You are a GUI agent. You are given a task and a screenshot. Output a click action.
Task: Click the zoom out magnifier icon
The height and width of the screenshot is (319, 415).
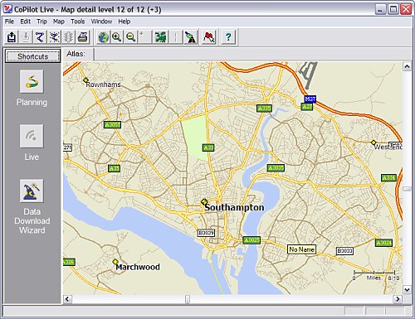[131, 36]
